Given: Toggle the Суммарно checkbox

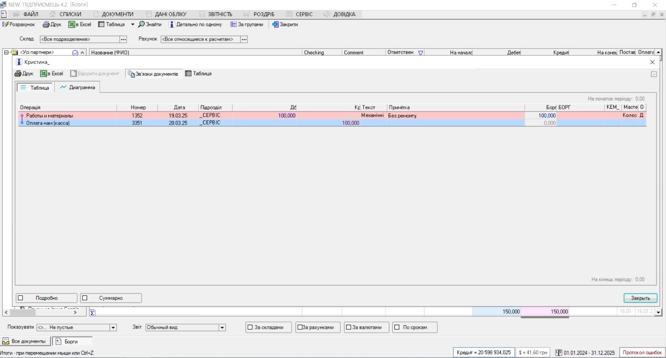Looking at the screenshot, I should [x=85, y=298].
